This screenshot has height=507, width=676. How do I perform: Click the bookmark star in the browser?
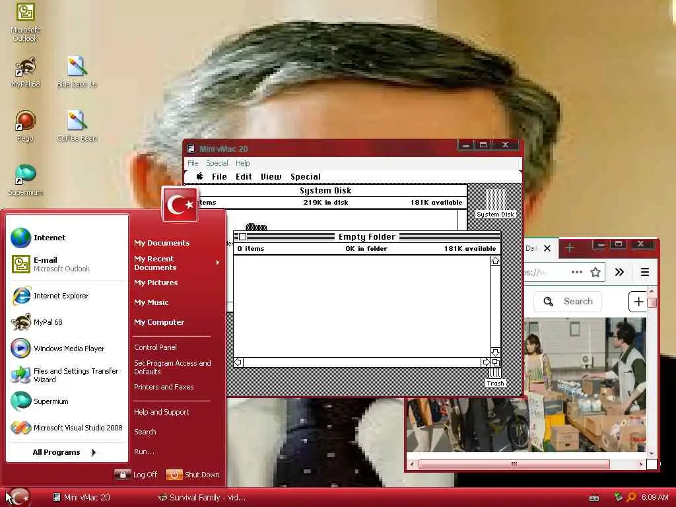pyautogui.click(x=595, y=272)
